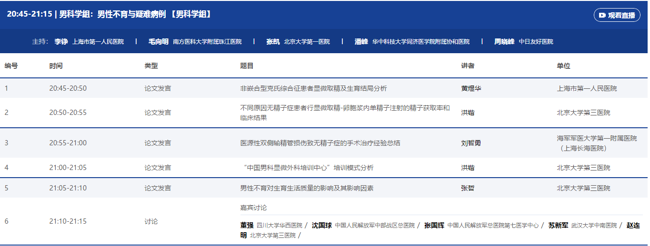The image size is (650, 246).
Task: Click speaker 刘智勇 in the 讲者 column
Action: [471, 143]
